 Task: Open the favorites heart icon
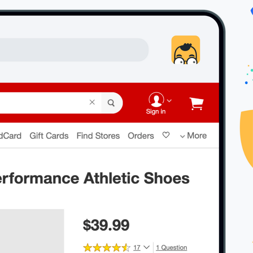(166, 135)
